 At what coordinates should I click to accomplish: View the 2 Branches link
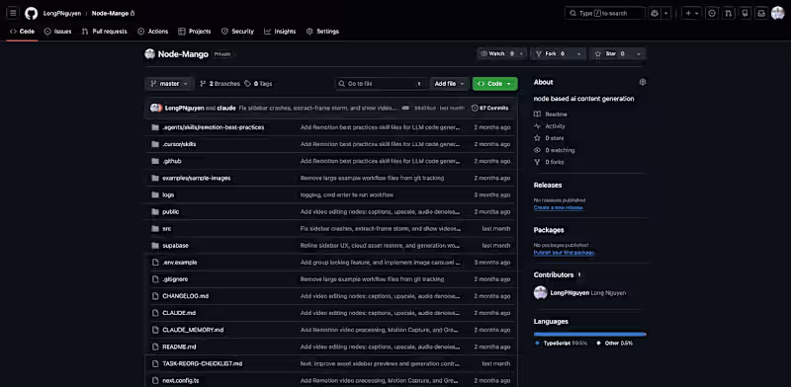(x=220, y=84)
